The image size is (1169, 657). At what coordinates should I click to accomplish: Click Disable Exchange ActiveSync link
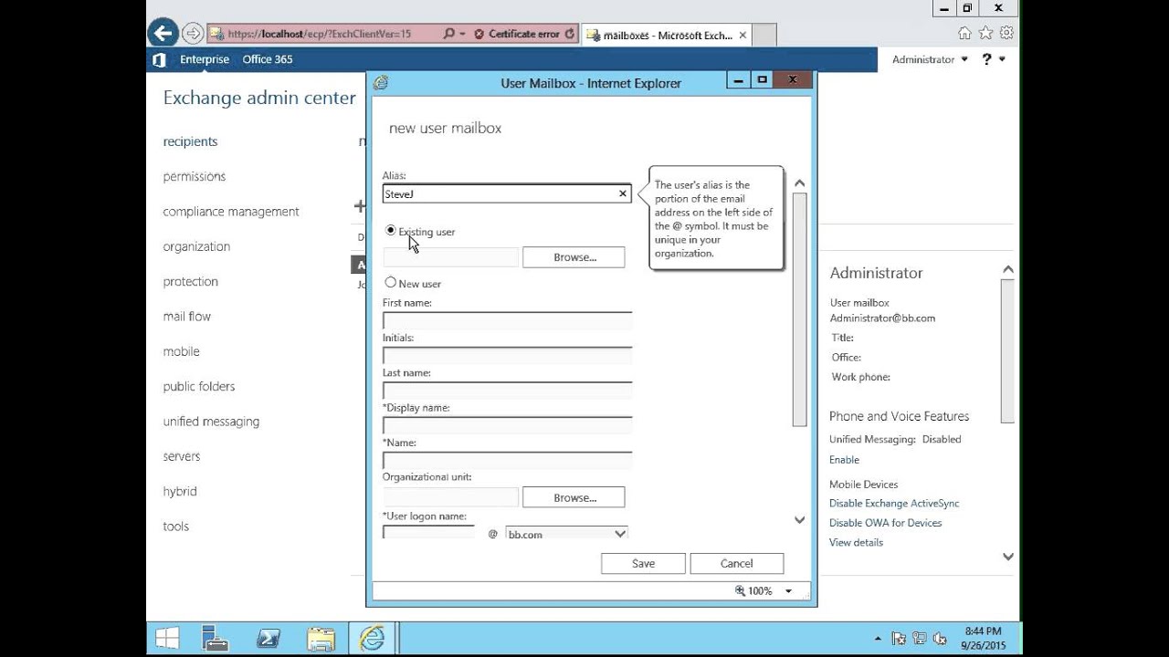(x=894, y=504)
